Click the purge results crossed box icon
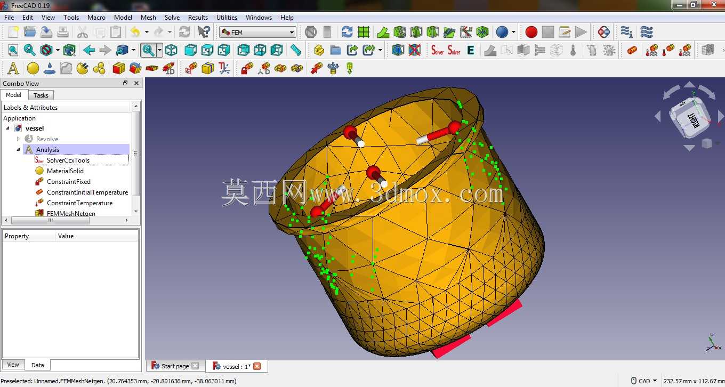725x387 pixels. 414,50
